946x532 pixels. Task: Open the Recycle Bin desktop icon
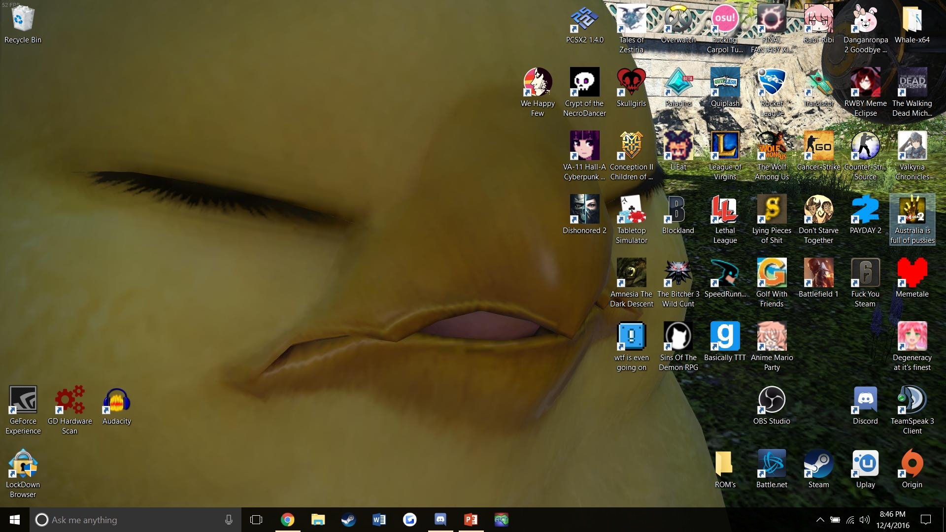[x=23, y=24]
